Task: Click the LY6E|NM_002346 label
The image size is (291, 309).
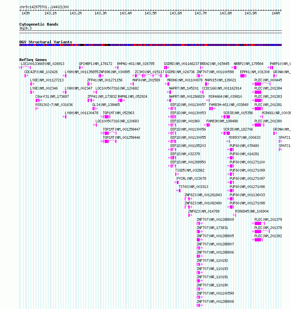Action: pos(44,88)
